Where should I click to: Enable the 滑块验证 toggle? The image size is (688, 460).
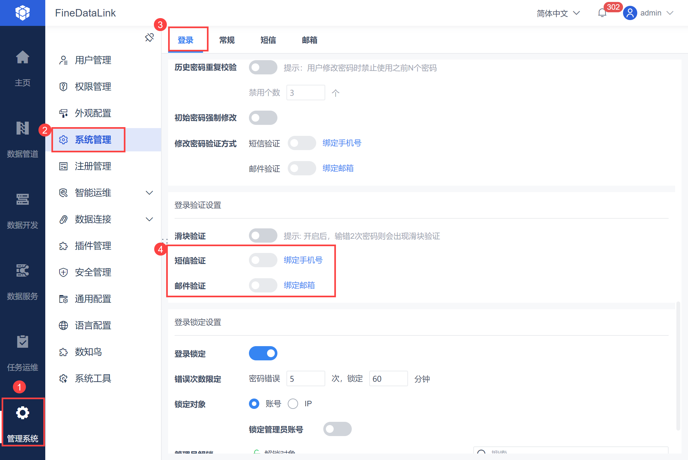263,235
